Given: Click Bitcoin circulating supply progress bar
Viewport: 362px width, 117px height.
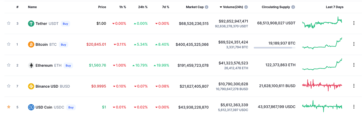Looking at the screenshot, I should click(275, 48).
